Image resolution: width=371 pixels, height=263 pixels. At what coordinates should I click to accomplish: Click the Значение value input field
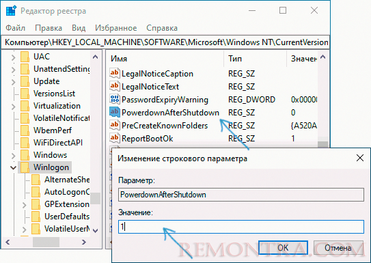(x=241, y=227)
